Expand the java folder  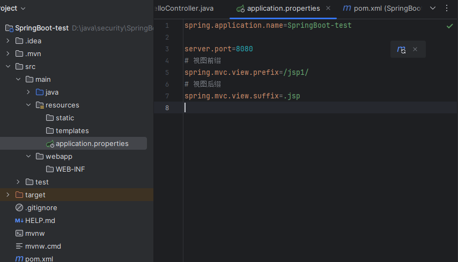[x=28, y=93]
